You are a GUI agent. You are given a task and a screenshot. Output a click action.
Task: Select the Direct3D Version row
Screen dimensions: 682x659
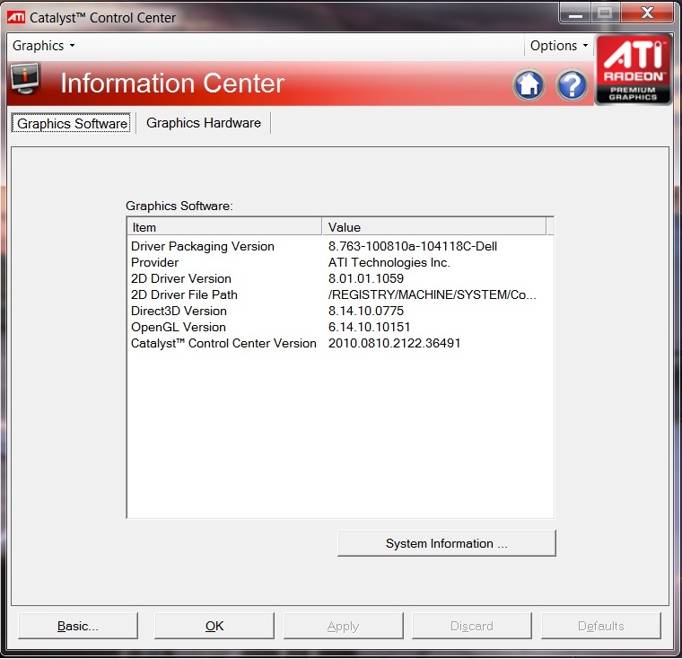[340, 311]
